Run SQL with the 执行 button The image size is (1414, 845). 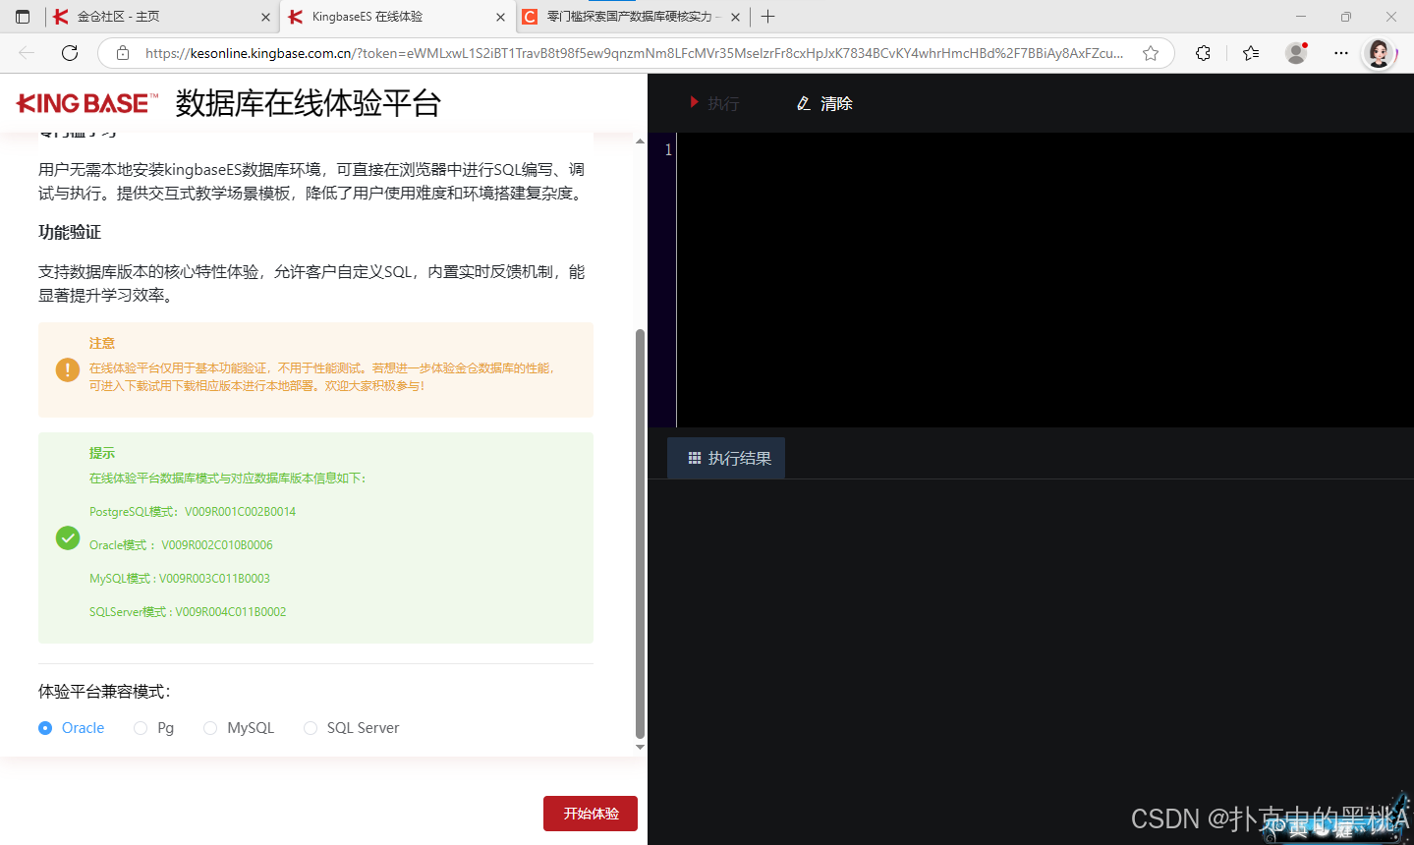click(x=714, y=103)
